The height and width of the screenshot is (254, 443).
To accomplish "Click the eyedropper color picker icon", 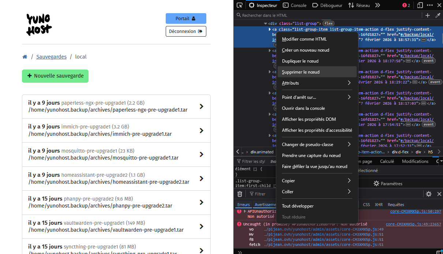I will click(438, 15).
